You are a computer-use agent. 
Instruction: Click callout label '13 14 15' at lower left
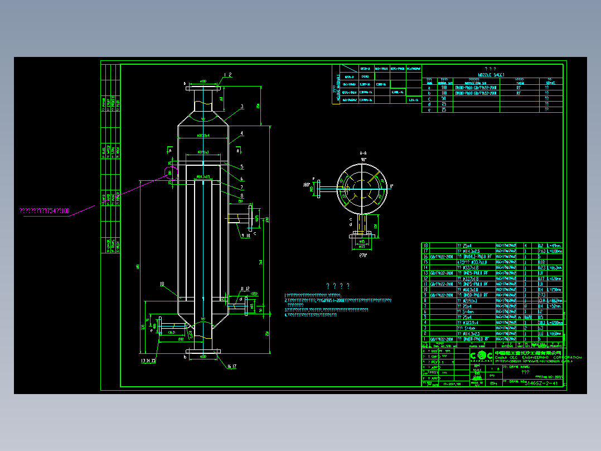click(148, 361)
